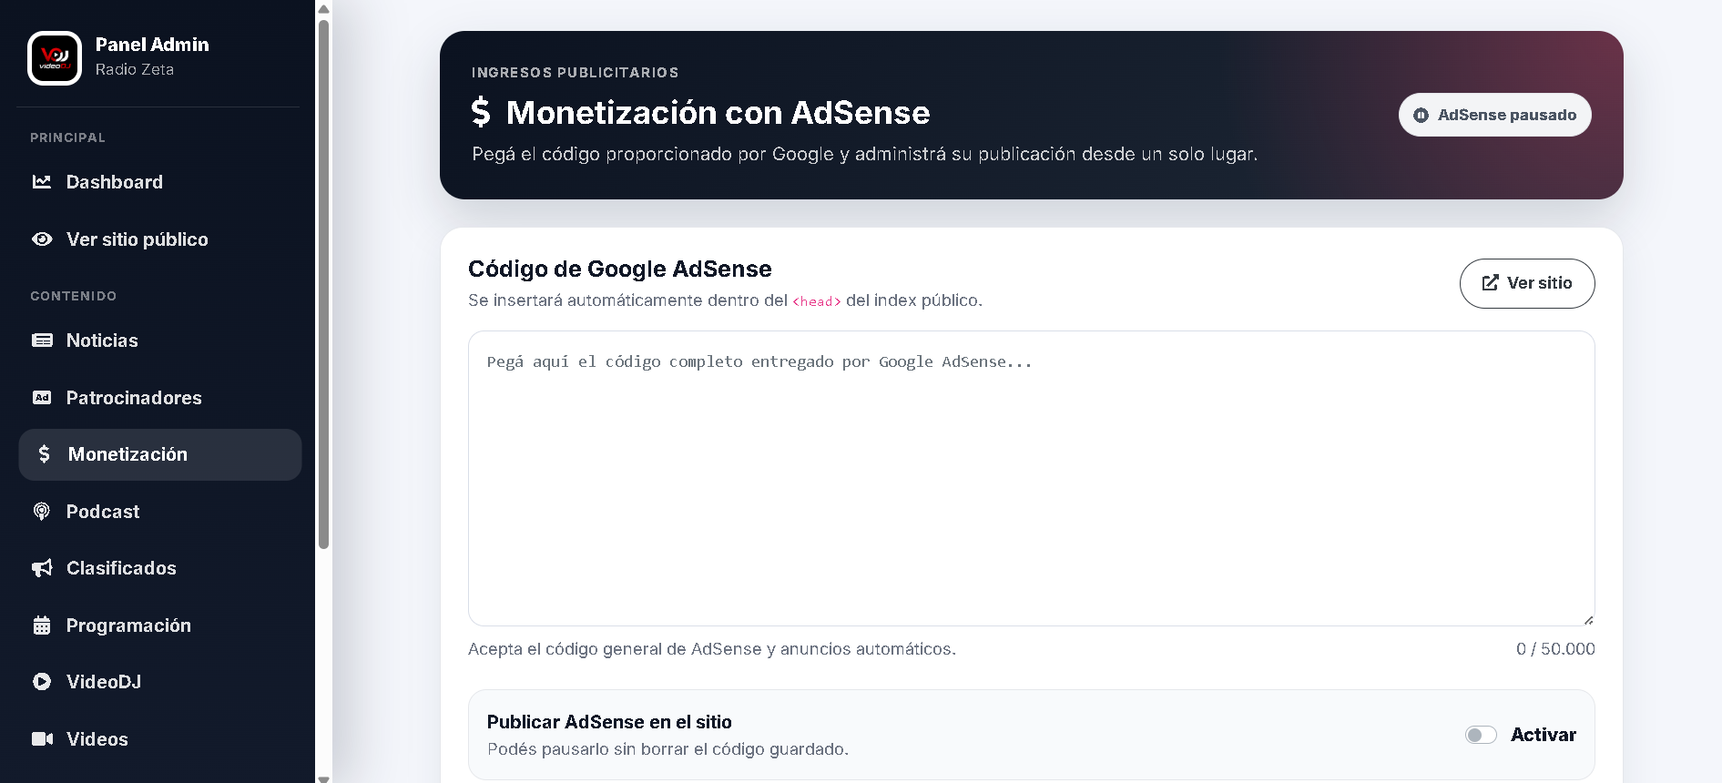Click the dollar icon beside Monetización
Viewport: 1722px width, 783px height.
click(x=44, y=454)
